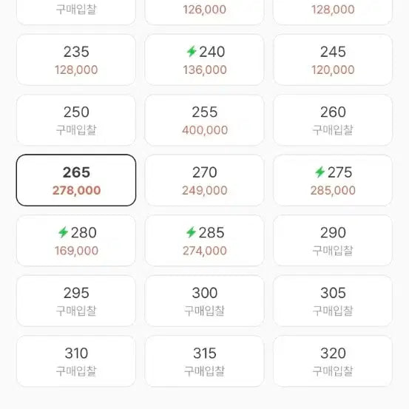This screenshot has width=409, height=409.
Task: Pick size 250 purchase bid option
Action: click(x=76, y=120)
